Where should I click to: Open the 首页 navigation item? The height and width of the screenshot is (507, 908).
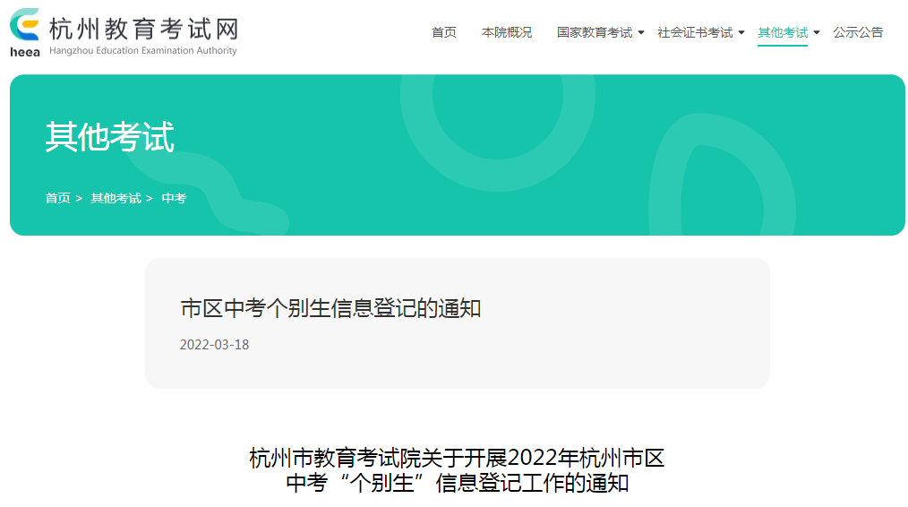click(444, 32)
